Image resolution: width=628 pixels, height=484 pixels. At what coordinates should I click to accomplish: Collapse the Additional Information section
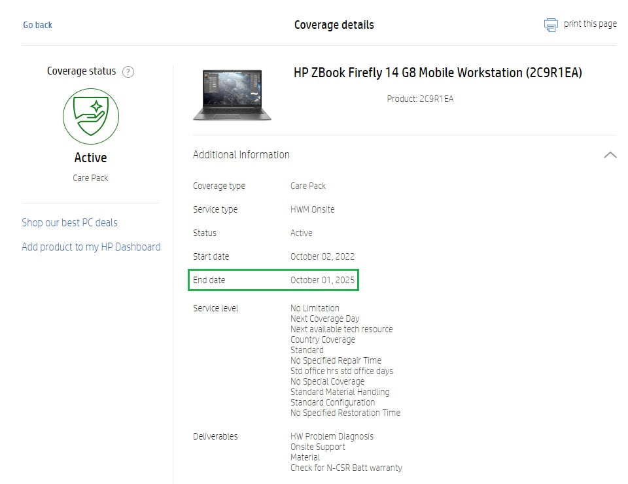coord(610,155)
